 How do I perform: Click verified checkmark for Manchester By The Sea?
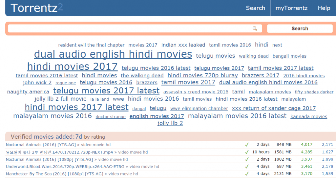click(x=247, y=174)
